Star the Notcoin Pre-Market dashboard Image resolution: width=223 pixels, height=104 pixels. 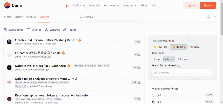[x=139, y=68]
